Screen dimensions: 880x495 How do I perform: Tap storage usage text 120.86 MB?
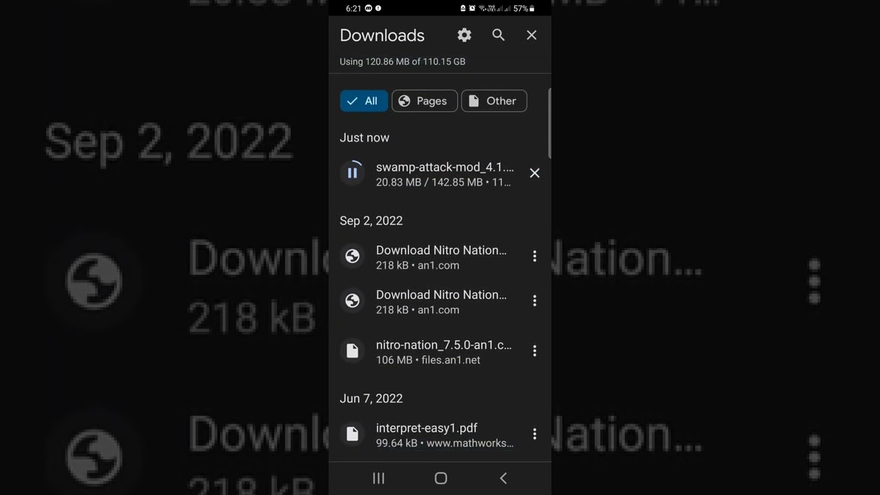(x=402, y=62)
